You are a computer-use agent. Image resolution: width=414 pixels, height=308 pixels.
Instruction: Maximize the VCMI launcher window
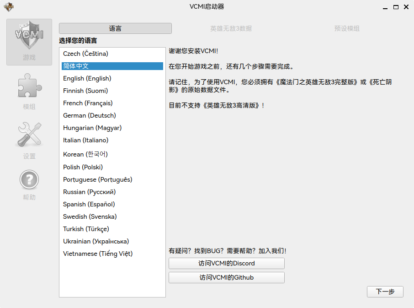click(x=396, y=7)
